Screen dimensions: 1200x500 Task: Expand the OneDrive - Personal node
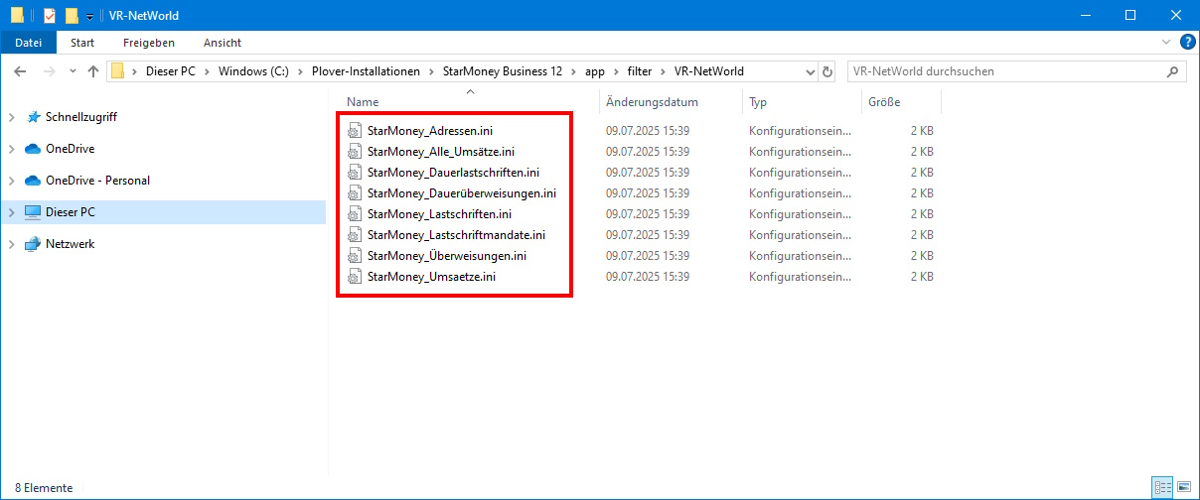(11, 181)
